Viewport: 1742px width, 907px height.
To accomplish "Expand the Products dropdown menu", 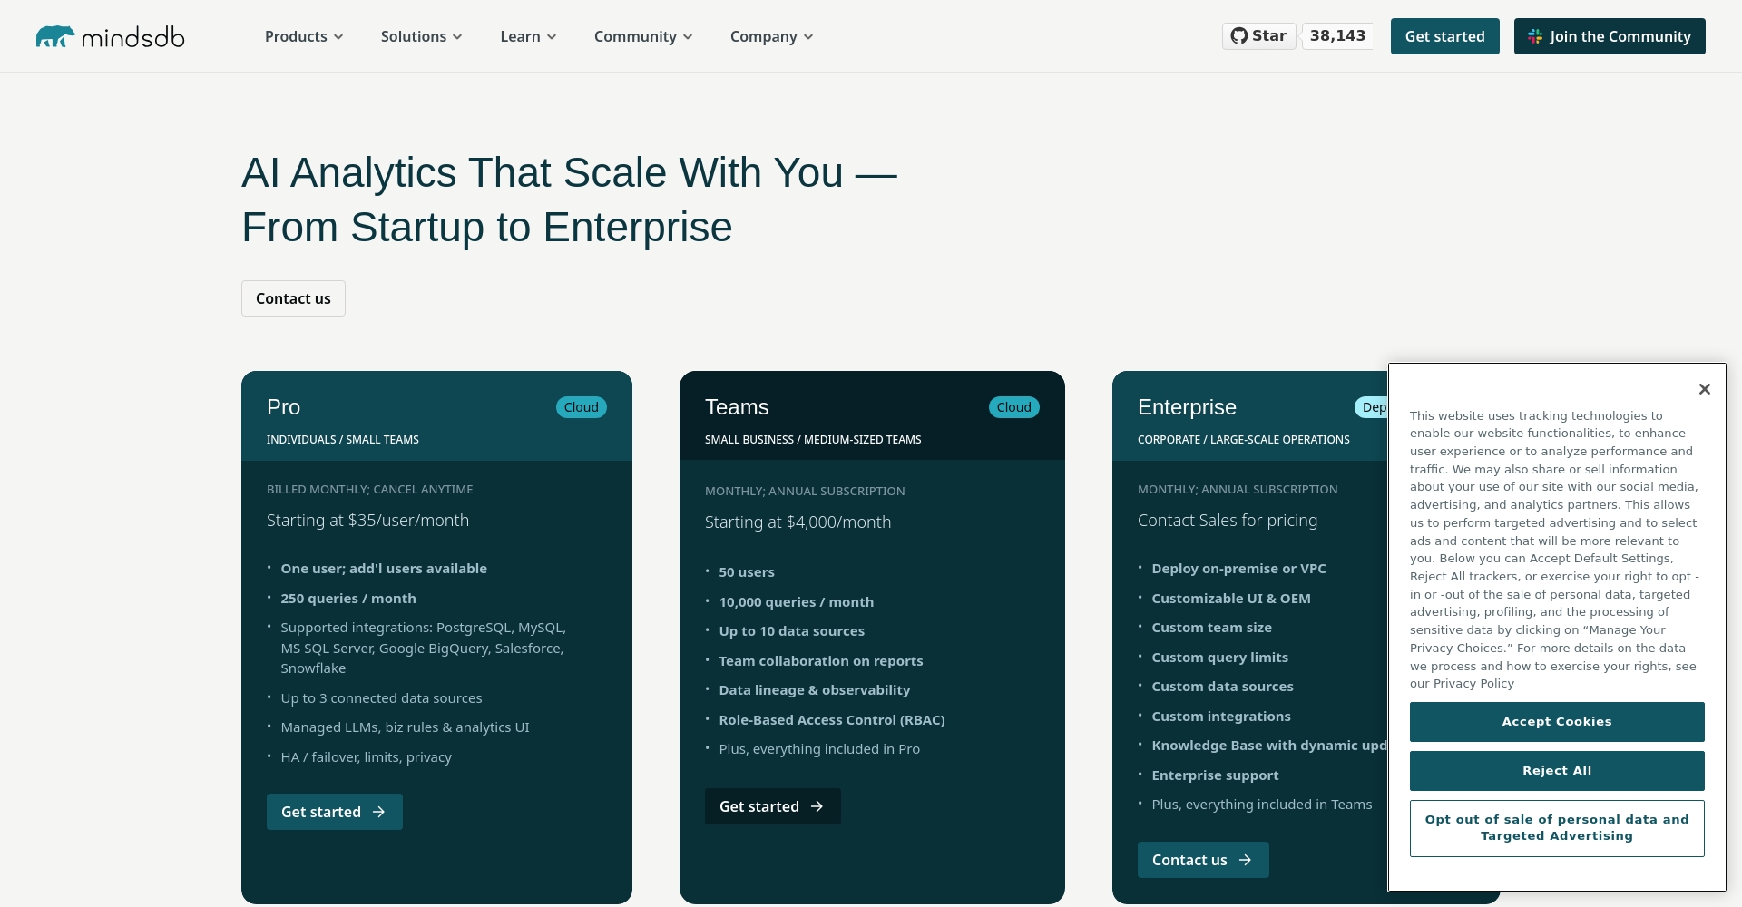I will pyautogui.click(x=304, y=36).
